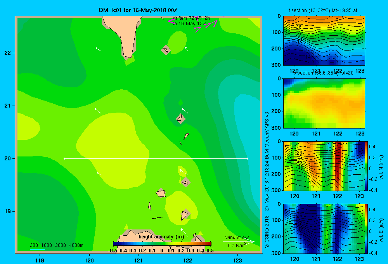Click the "vel. E (m/s)" axis label
Screen dimensions: 388x264
tap(381, 230)
